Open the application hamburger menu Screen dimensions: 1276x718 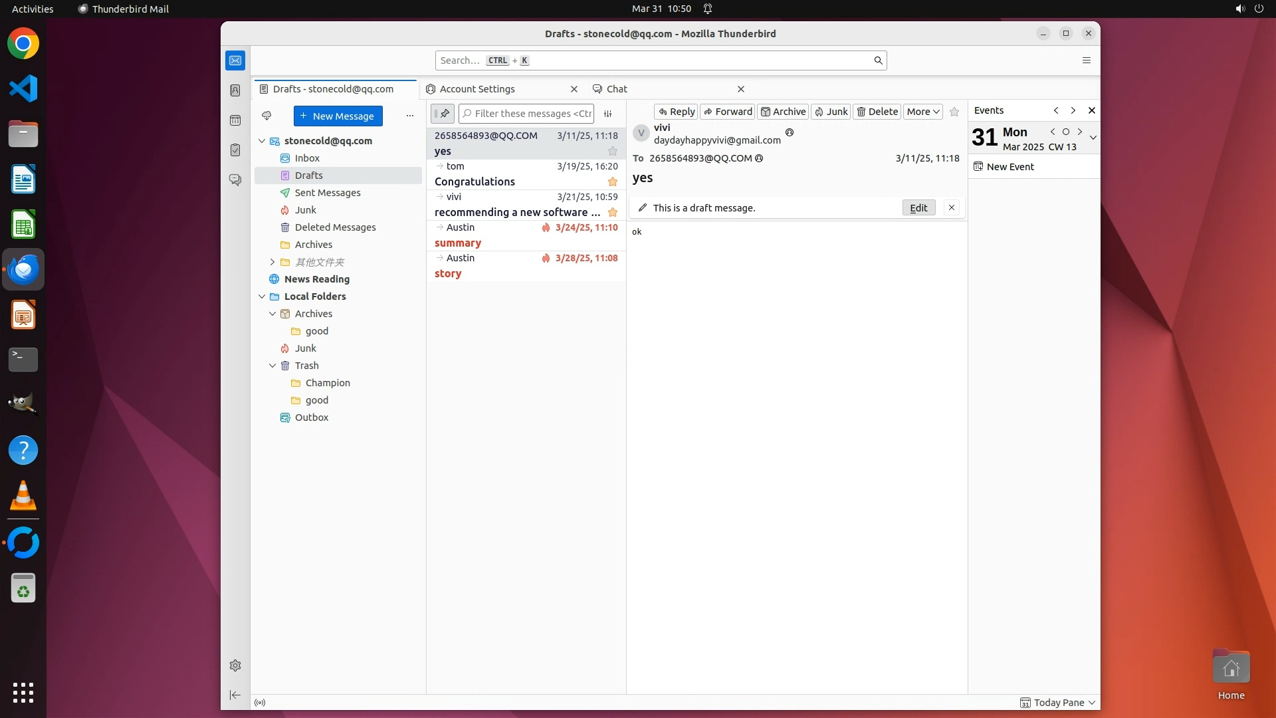1087,60
